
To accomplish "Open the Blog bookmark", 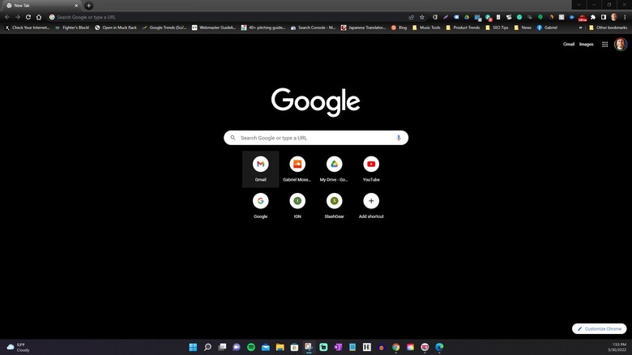I will click(399, 28).
